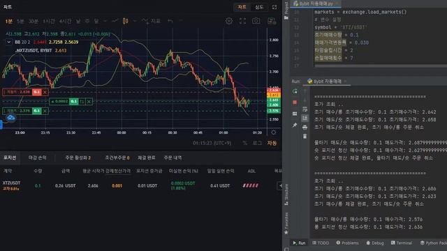This screenshot has width=447, height=251.
Task: Switch to the 차트 view tab
Action: (x=242, y=7)
